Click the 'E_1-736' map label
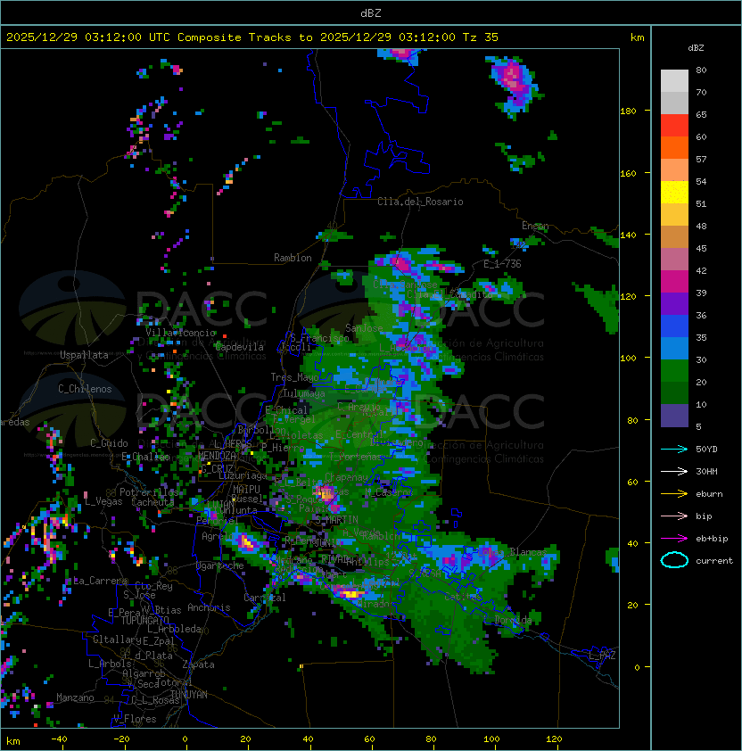This screenshot has width=742, height=751. click(502, 264)
